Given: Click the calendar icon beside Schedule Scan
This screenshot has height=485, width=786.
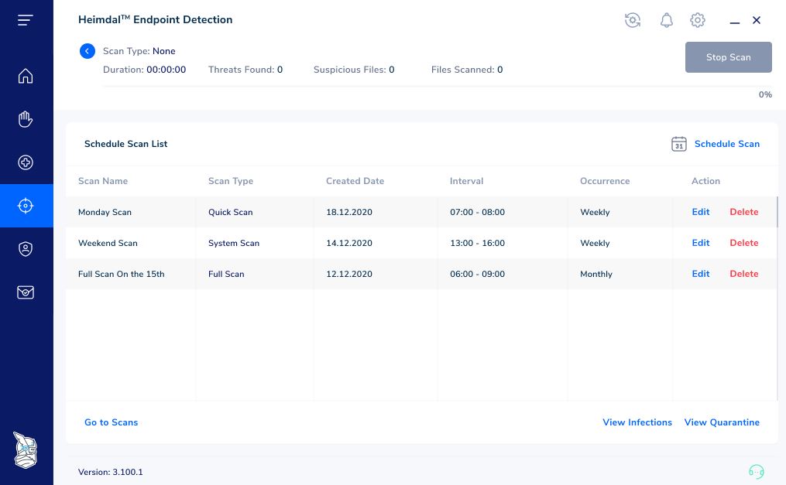Looking at the screenshot, I should tap(678, 144).
